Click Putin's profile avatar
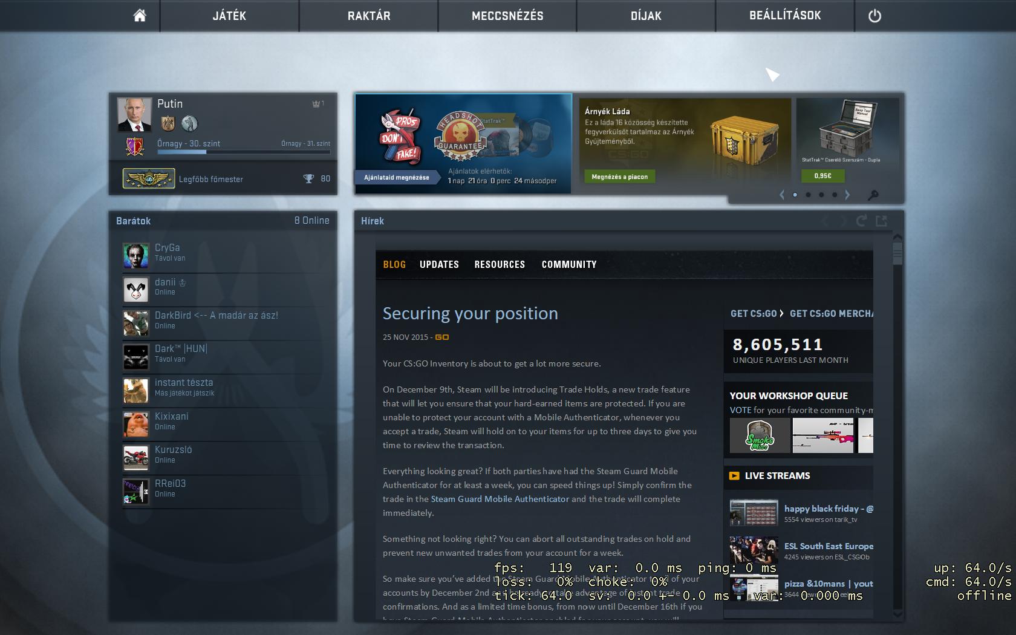Viewport: 1016px width, 635px height. [134, 114]
